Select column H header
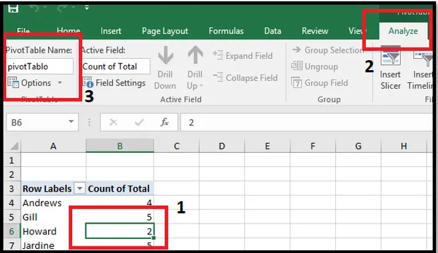Image resolution: width=438 pixels, height=253 pixels. click(404, 146)
